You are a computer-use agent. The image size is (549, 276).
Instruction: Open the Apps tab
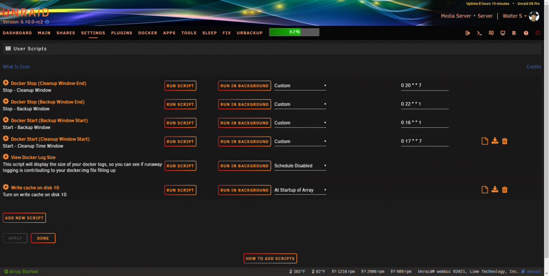click(x=169, y=33)
